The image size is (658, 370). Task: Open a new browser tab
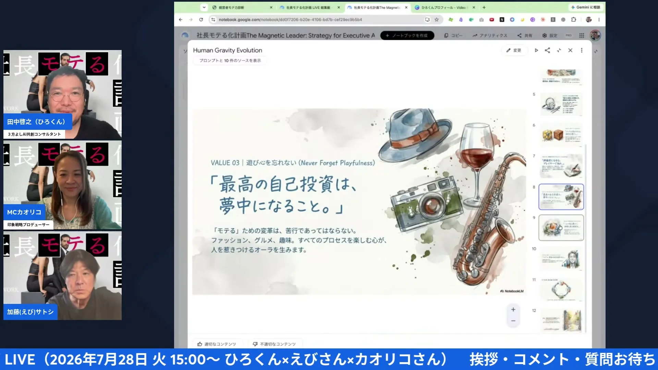point(484,7)
